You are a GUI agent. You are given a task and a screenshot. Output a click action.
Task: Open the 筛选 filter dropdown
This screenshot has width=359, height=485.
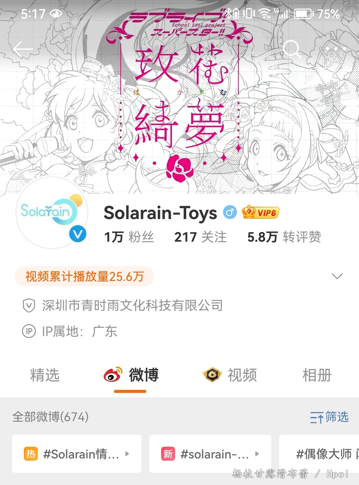coord(329,417)
